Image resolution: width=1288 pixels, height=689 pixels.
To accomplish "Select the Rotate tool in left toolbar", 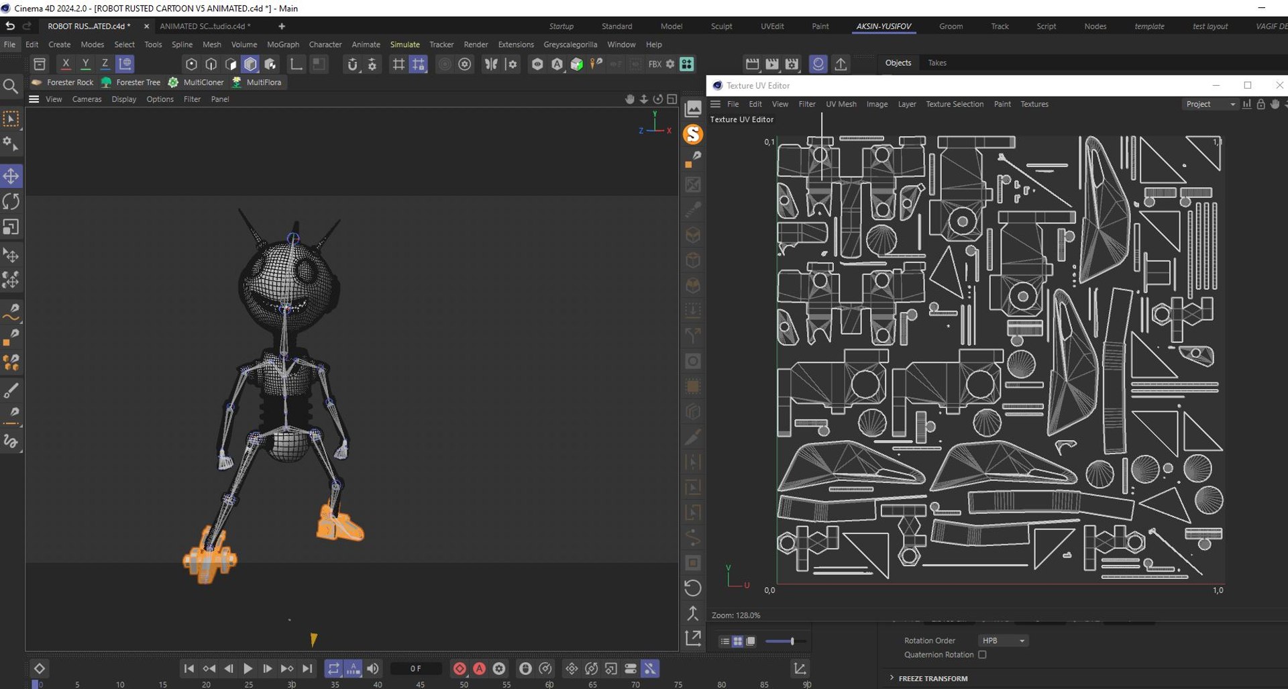I will 11,202.
